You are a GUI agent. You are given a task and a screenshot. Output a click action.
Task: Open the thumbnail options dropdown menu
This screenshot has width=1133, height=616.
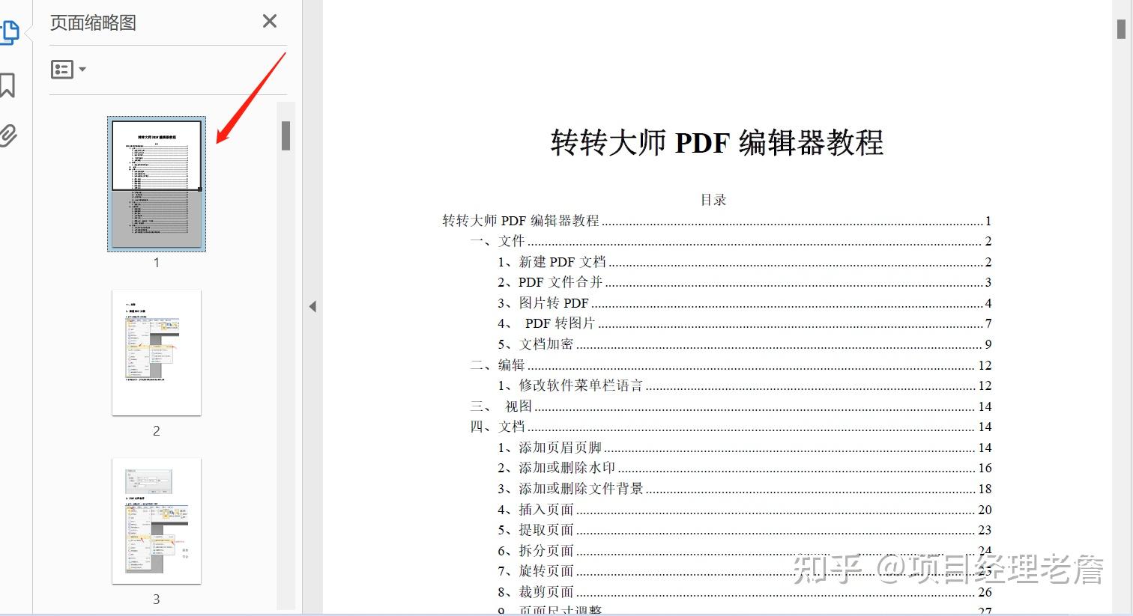pyautogui.click(x=68, y=70)
